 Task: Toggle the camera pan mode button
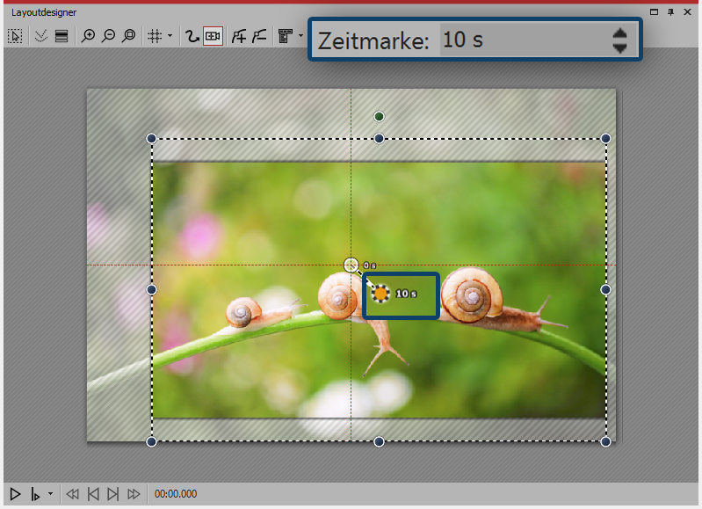(213, 36)
